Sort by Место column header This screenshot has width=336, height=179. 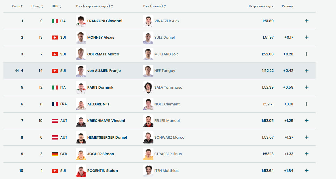17,6
